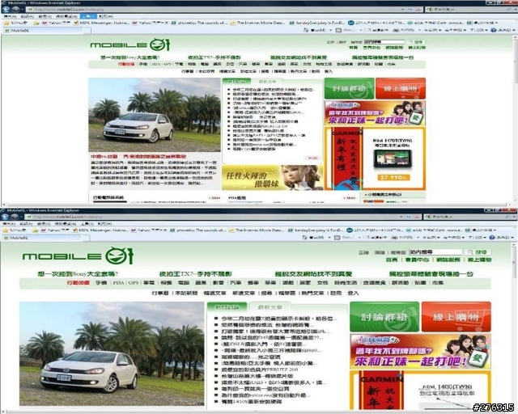Open 手機 category link in bottom window
The width and height of the screenshot is (518, 414).
tap(101, 283)
